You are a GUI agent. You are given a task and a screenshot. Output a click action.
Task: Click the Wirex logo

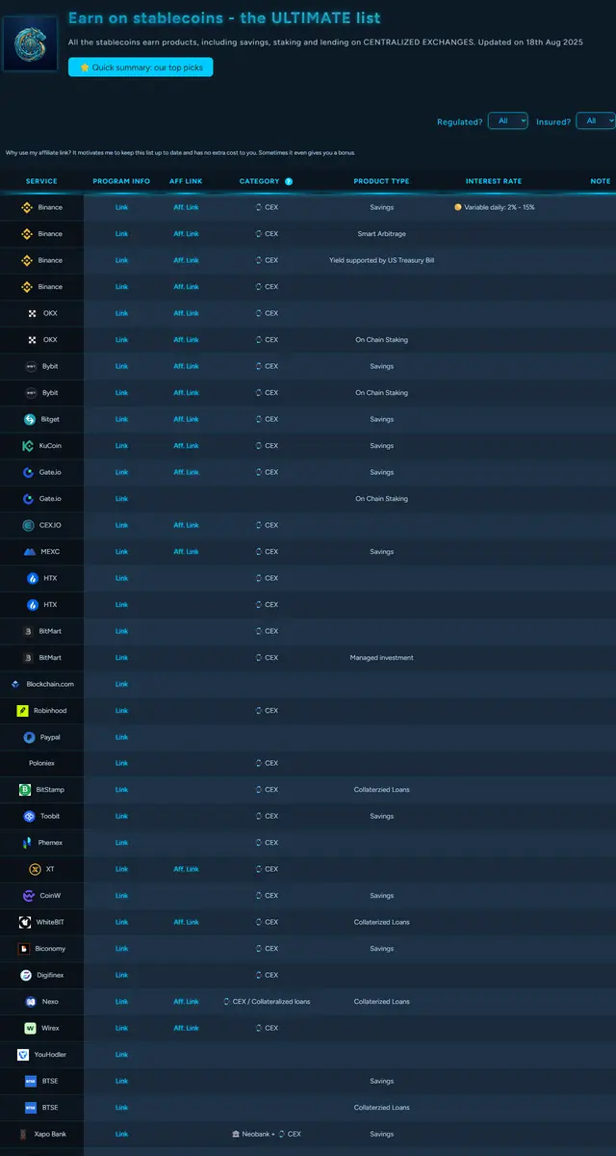tap(31, 1028)
